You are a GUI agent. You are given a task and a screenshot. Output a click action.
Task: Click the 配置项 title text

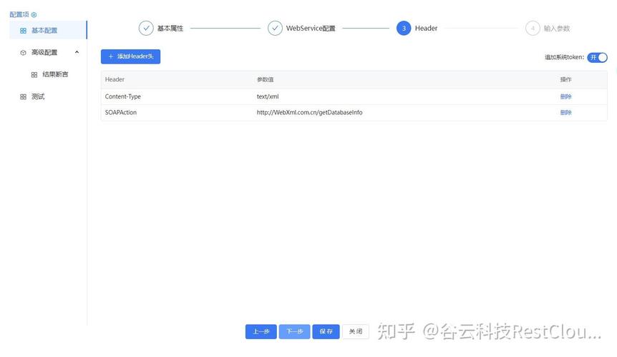click(x=19, y=15)
